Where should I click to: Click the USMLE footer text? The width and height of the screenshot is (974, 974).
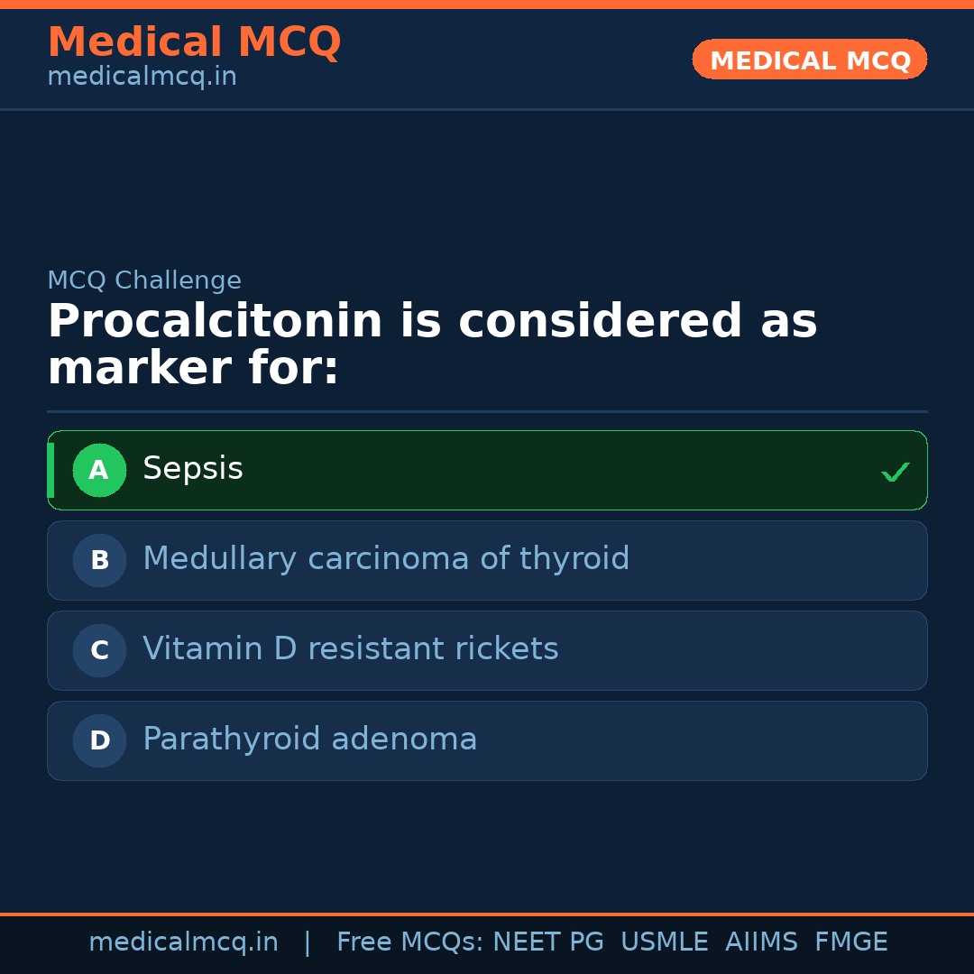click(x=664, y=942)
